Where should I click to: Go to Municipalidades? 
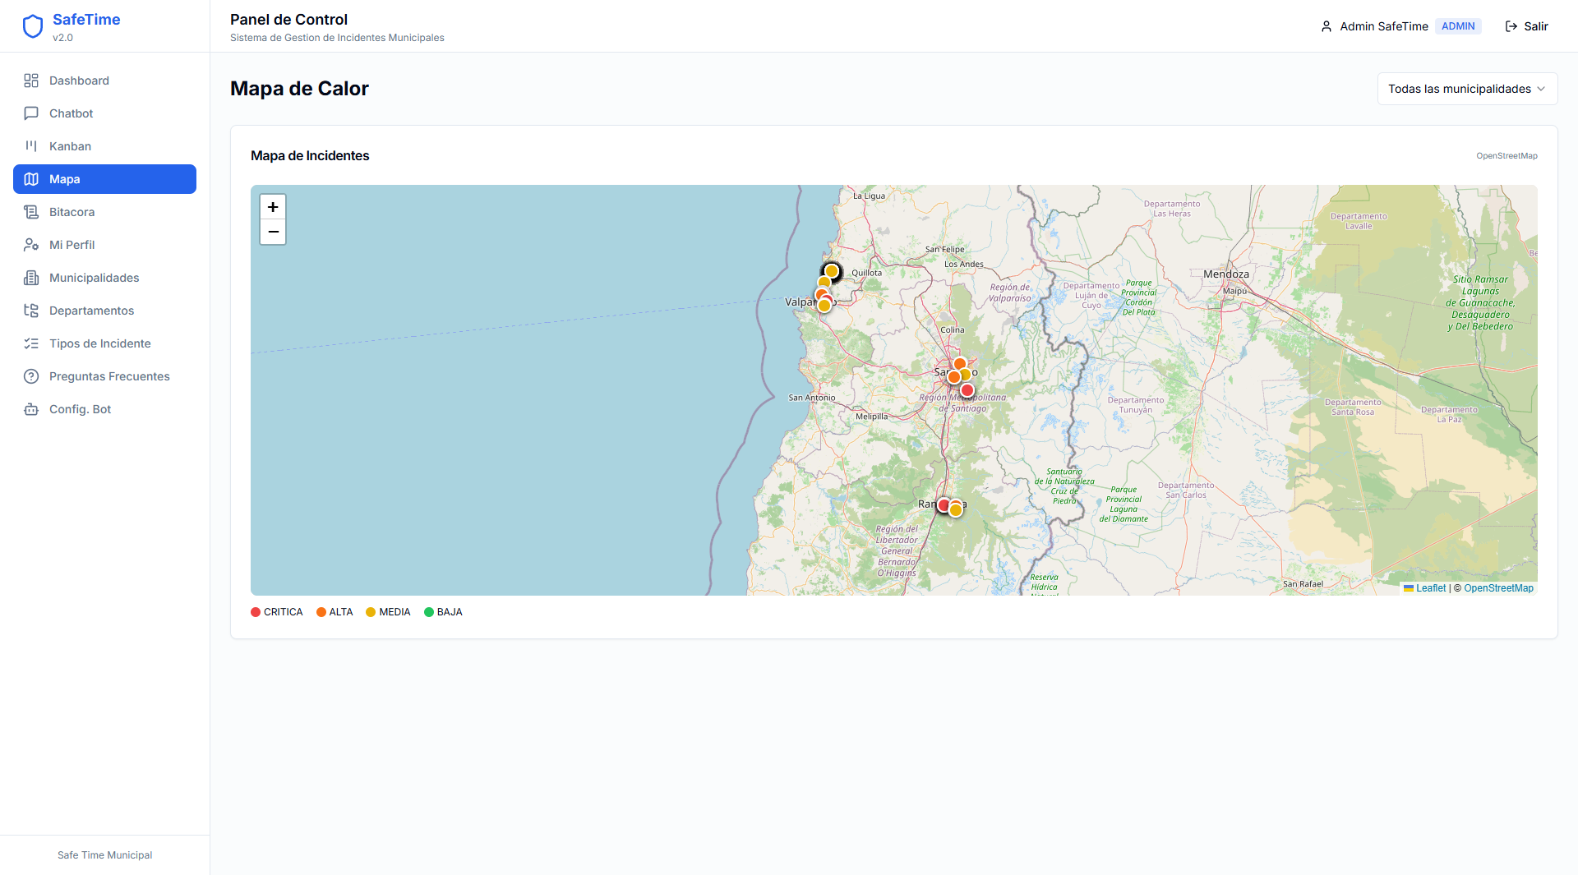click(x=104, y=278)
